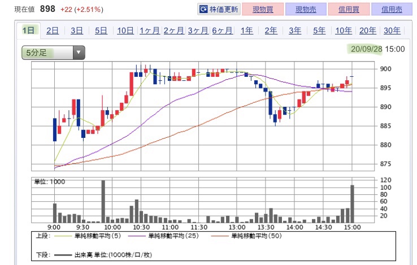Click the 9:00 time axis label
The image size is (417, 265).
[54, 227]
